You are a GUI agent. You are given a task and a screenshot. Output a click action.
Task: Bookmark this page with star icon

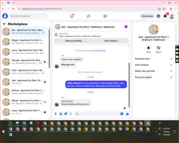164,9
